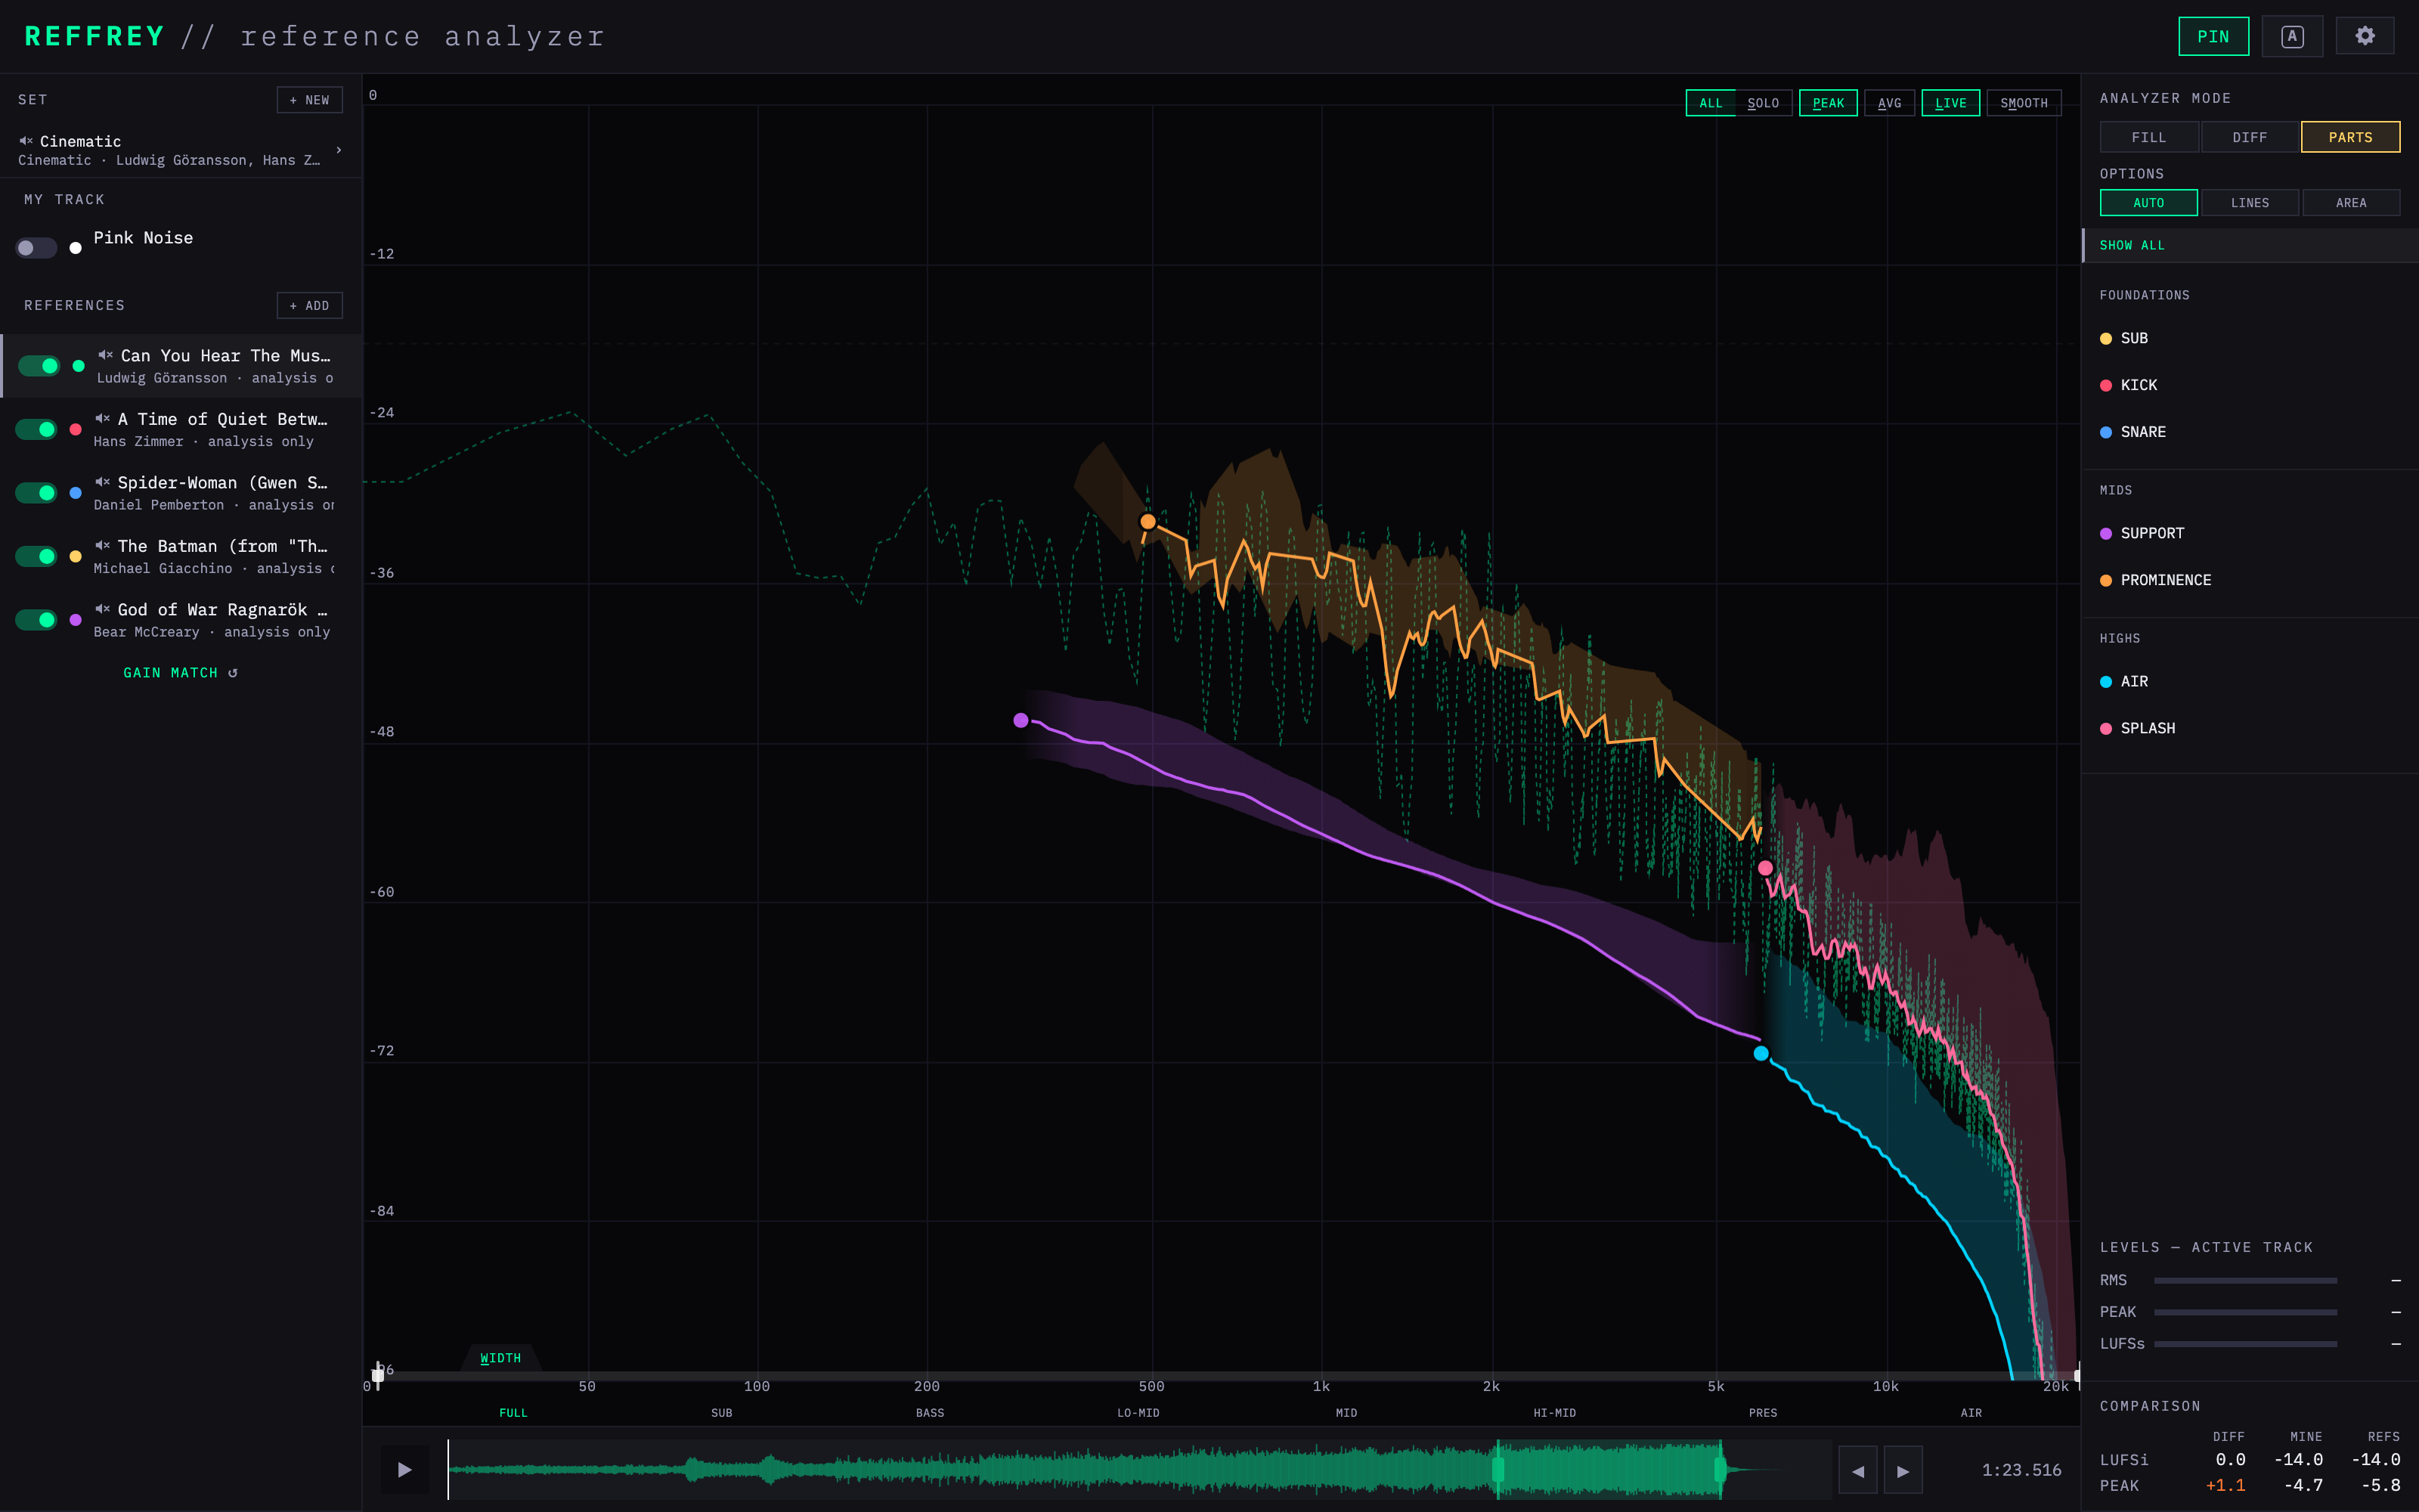This screenshot has height=1512, width=2419.
Task: Click the orange Prominence node on the graph
Action: click(1148, 521)
